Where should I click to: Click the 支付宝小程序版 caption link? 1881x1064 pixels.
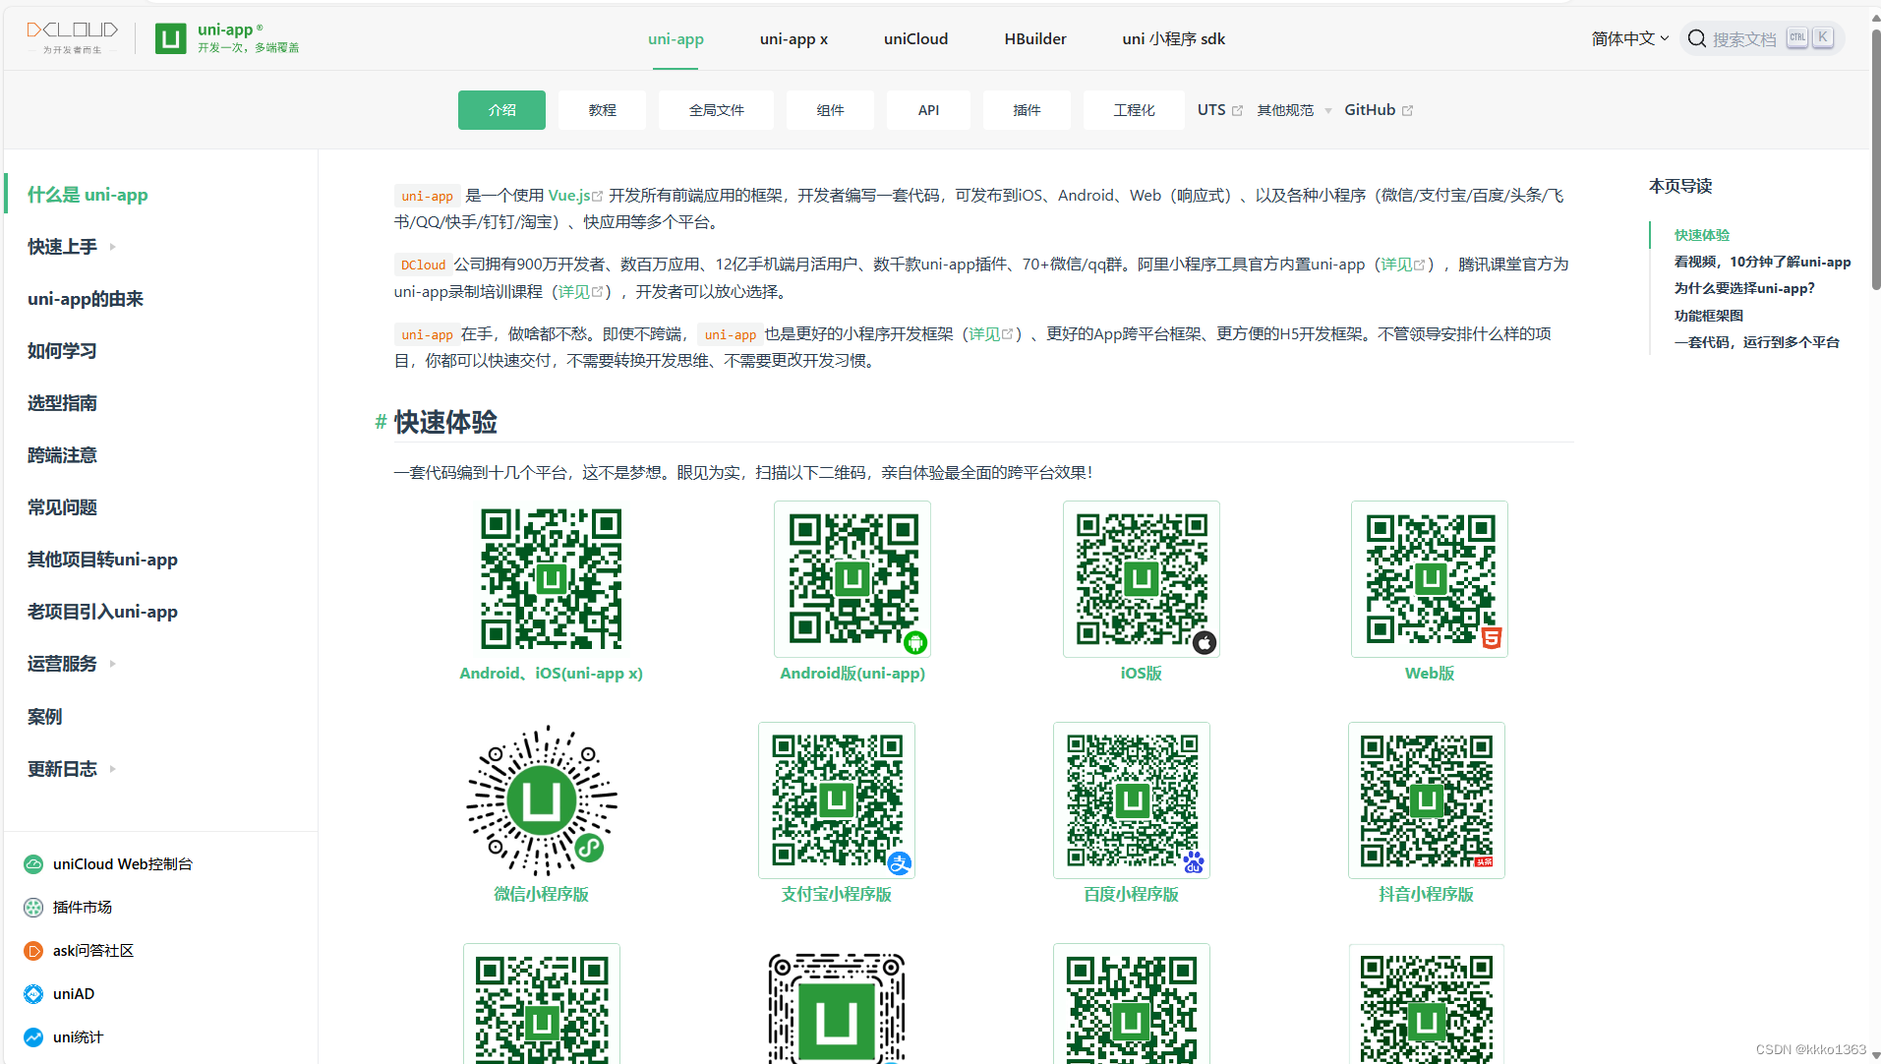coord(836,895)
